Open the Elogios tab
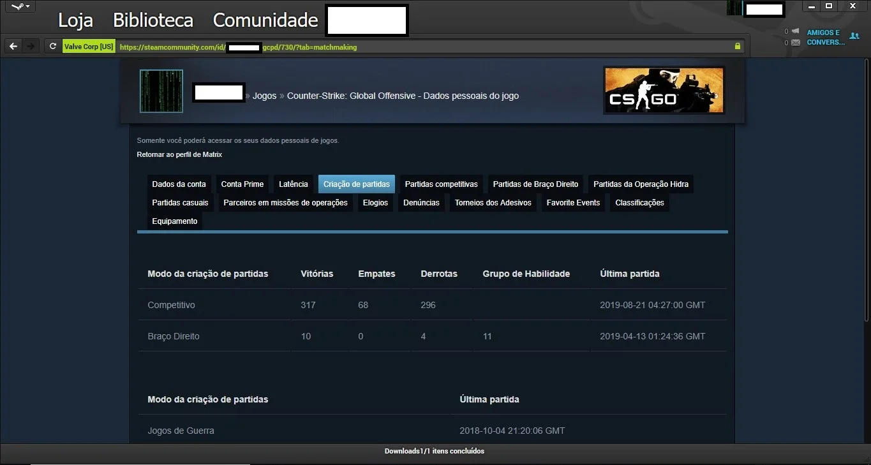This screenshot has width=871, height=465. tap(376, 202)
